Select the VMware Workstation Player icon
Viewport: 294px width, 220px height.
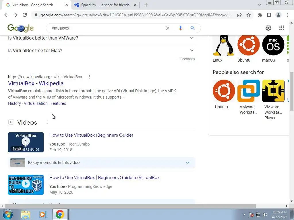[x=273, y=91]
